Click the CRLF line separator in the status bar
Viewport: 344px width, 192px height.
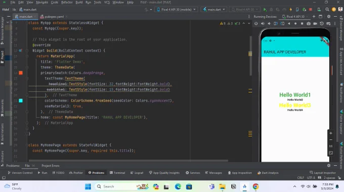[300, 178]
